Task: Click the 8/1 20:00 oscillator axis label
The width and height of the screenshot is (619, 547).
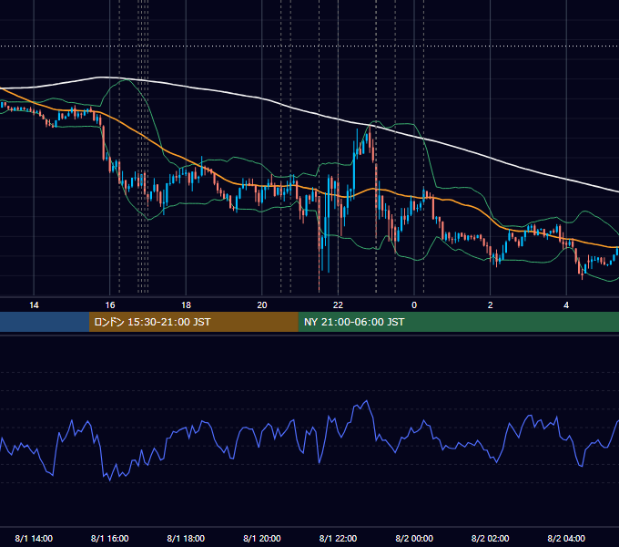Action: pyautogui.click(x=262, y=538)
